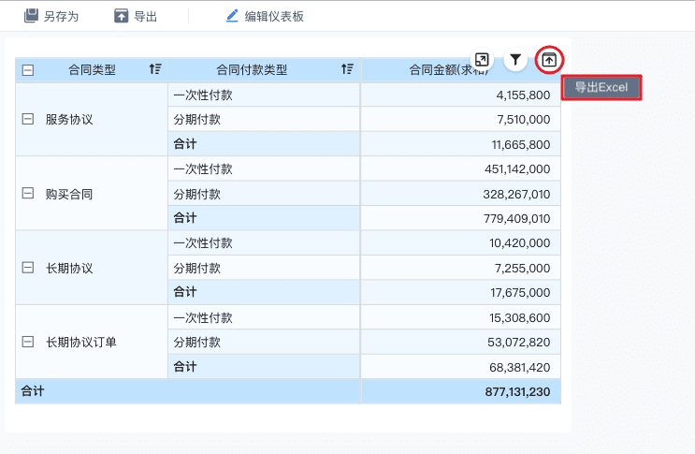The image size is (695, 454).
Task: Click the save-as icon in toolbar
Action: [31, 16]
